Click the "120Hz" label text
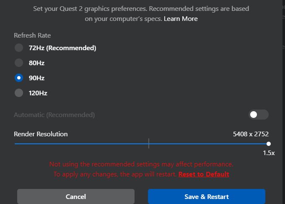 point(38,93)
